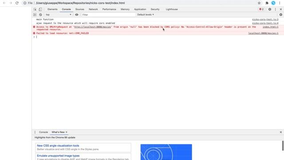This screenshot has width=284, height=160.
Task: Click 'Failed to load resource' error message
Action: pyautogui.click(x=63, y=33)
